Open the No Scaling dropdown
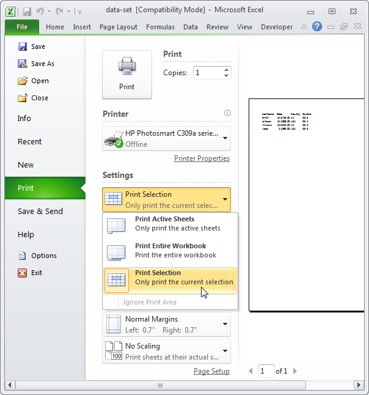Image resolution: width=369 pixels, height=395 pixels. (x=166, y=352)
